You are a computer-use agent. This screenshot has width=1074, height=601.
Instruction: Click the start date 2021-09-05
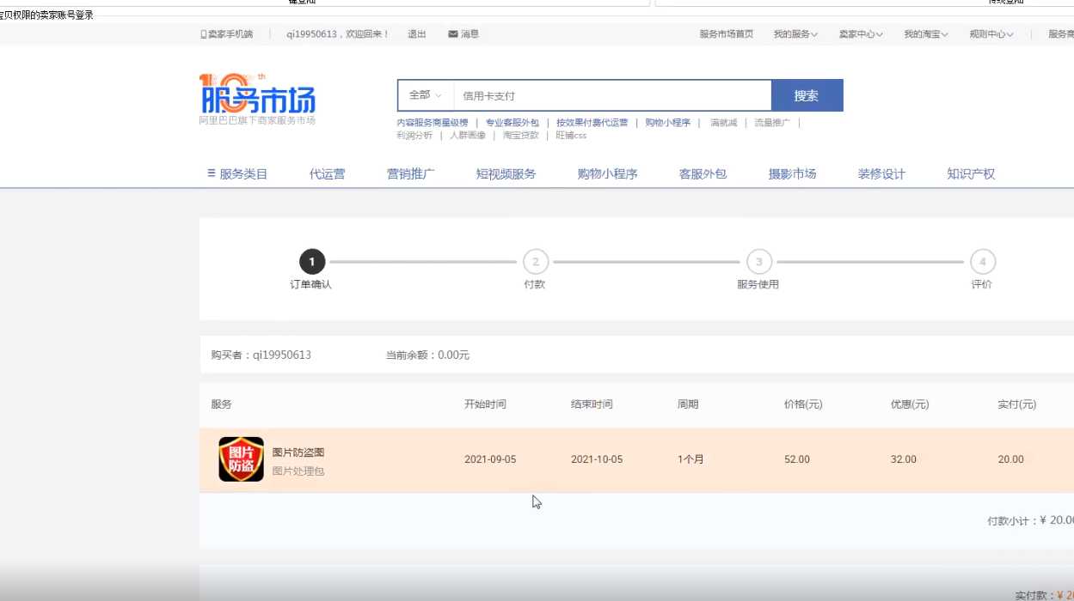tap(490, 459)
